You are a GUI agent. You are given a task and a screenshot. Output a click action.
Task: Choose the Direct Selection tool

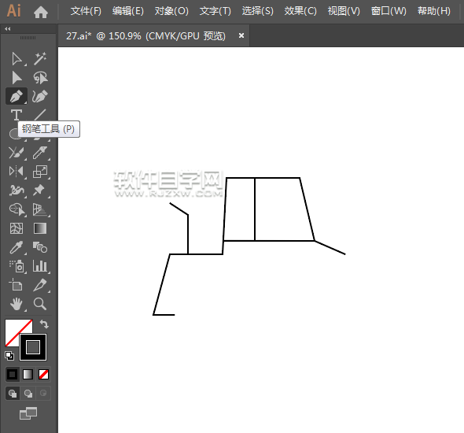coord(17,58)
